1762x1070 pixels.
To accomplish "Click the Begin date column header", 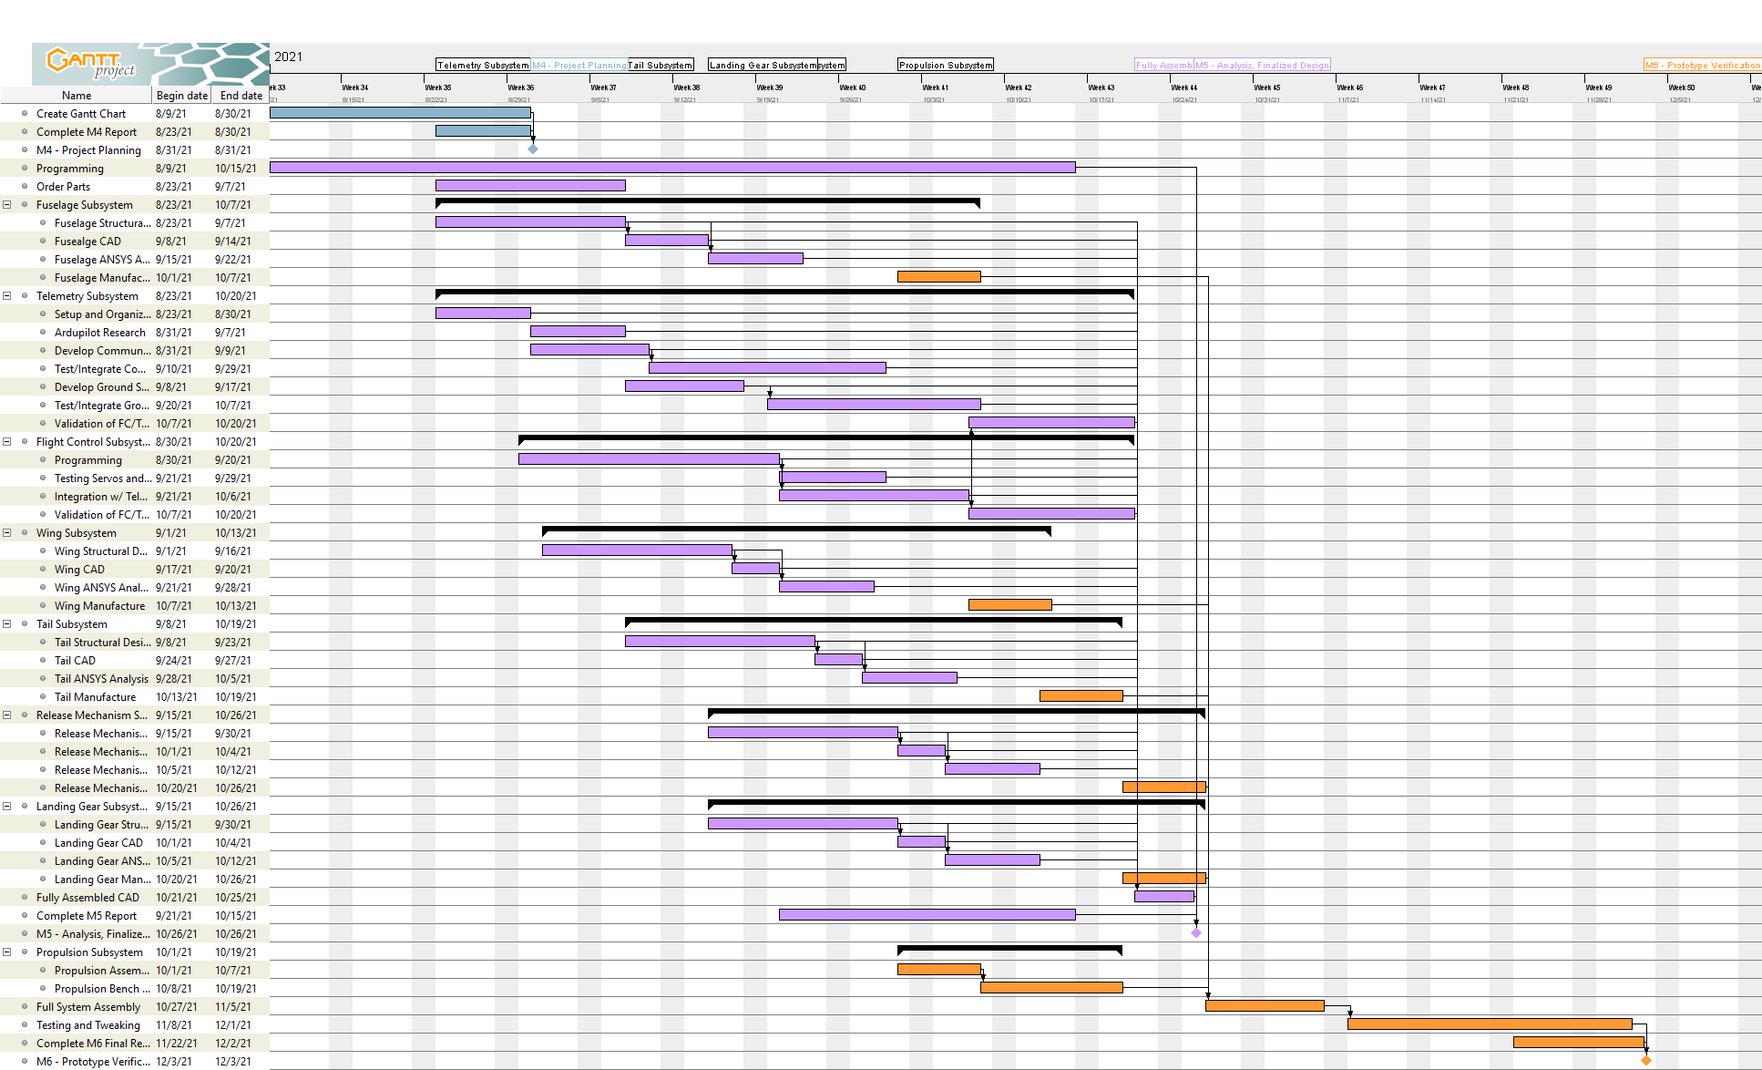I will [181, 96].
